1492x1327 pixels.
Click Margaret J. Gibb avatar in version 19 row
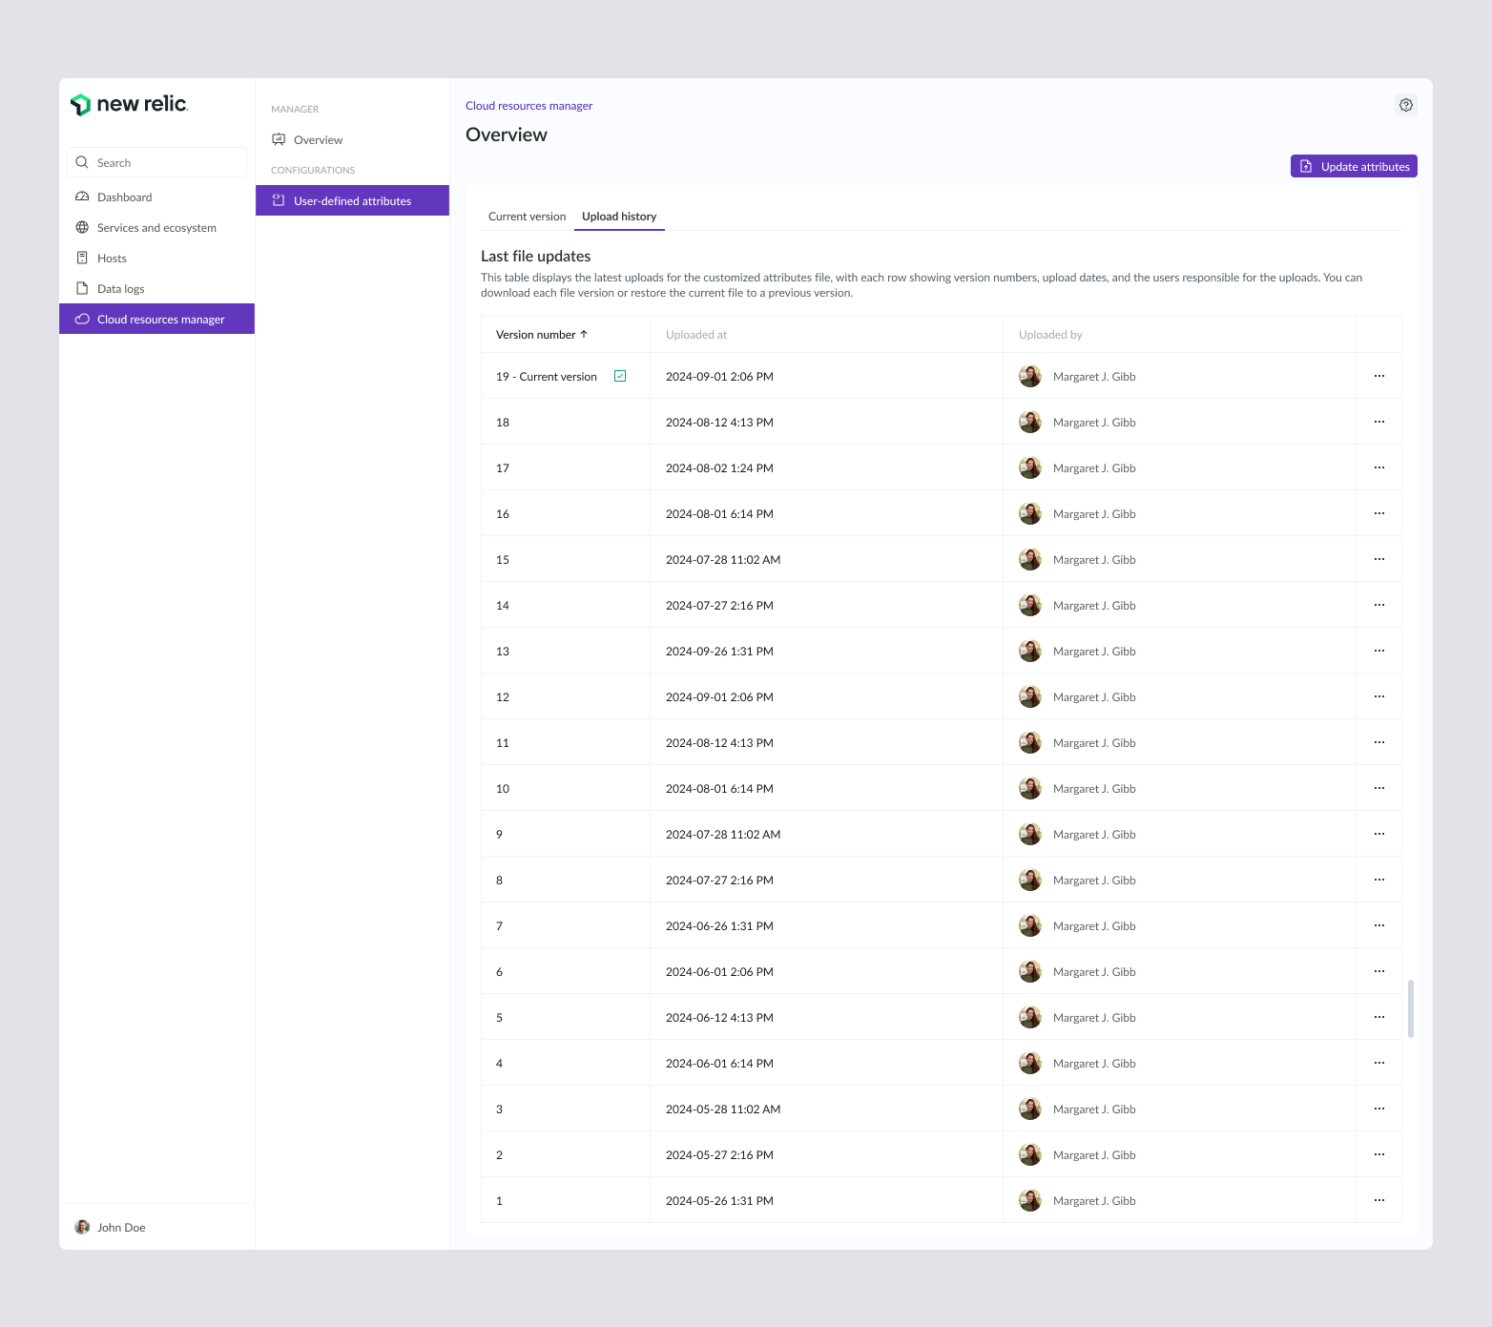(1030, 376)
